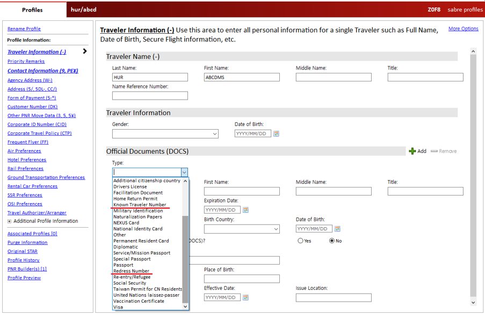Choose National Identity Card option
485x315 pixels.
137,229
